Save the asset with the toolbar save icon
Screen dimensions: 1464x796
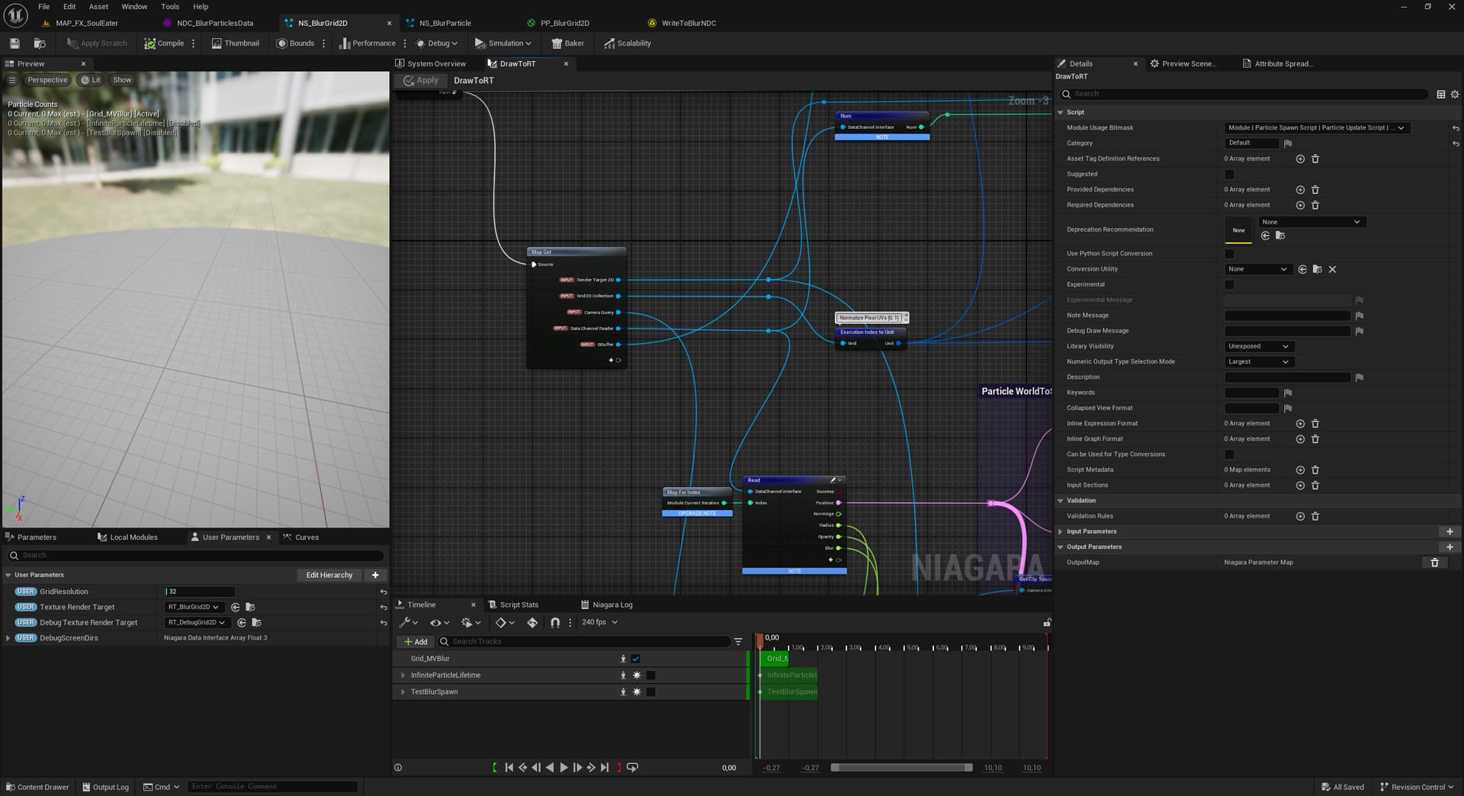click(x=14, y=43)
